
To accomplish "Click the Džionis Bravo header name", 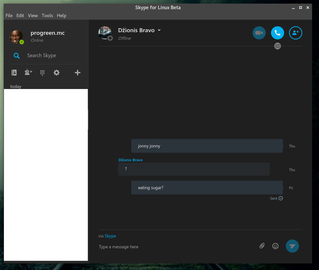I will 136,30.
